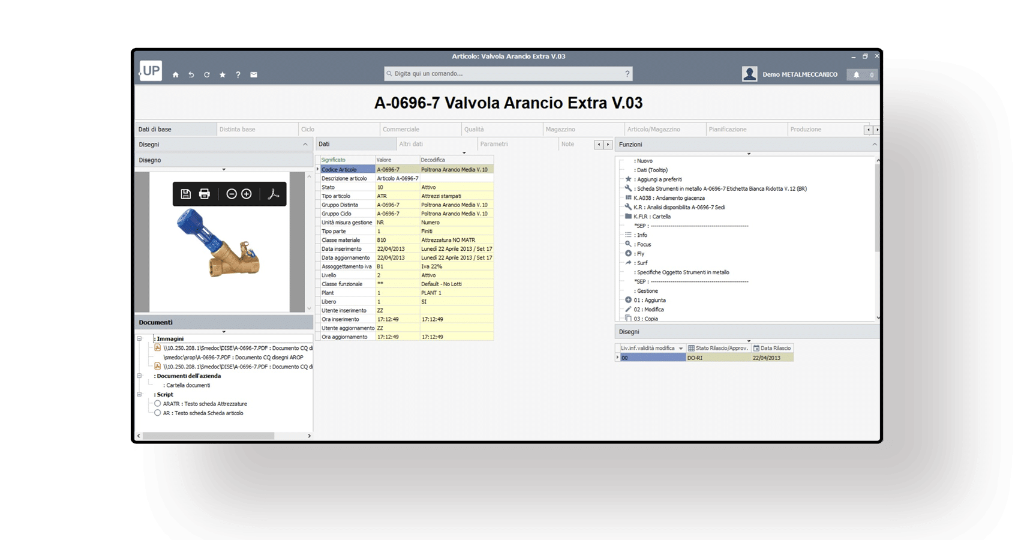Open the Magazzino tab

click(560, 130)
